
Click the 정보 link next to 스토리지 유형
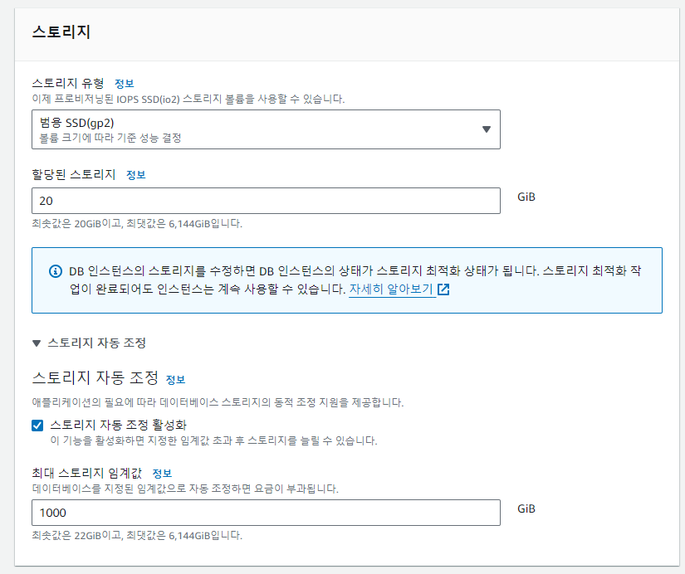point(124,84)
